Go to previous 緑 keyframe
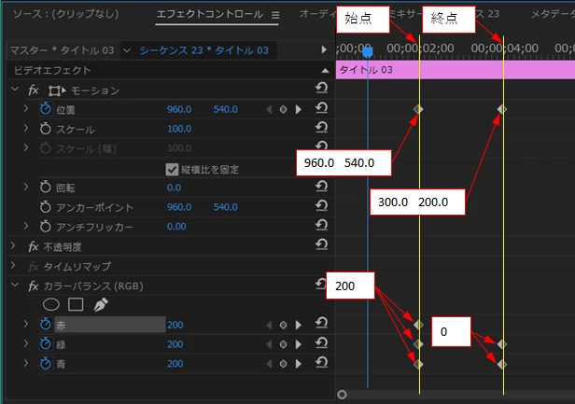This screenshot has width=575, height=404. click(x=269, y=344)
